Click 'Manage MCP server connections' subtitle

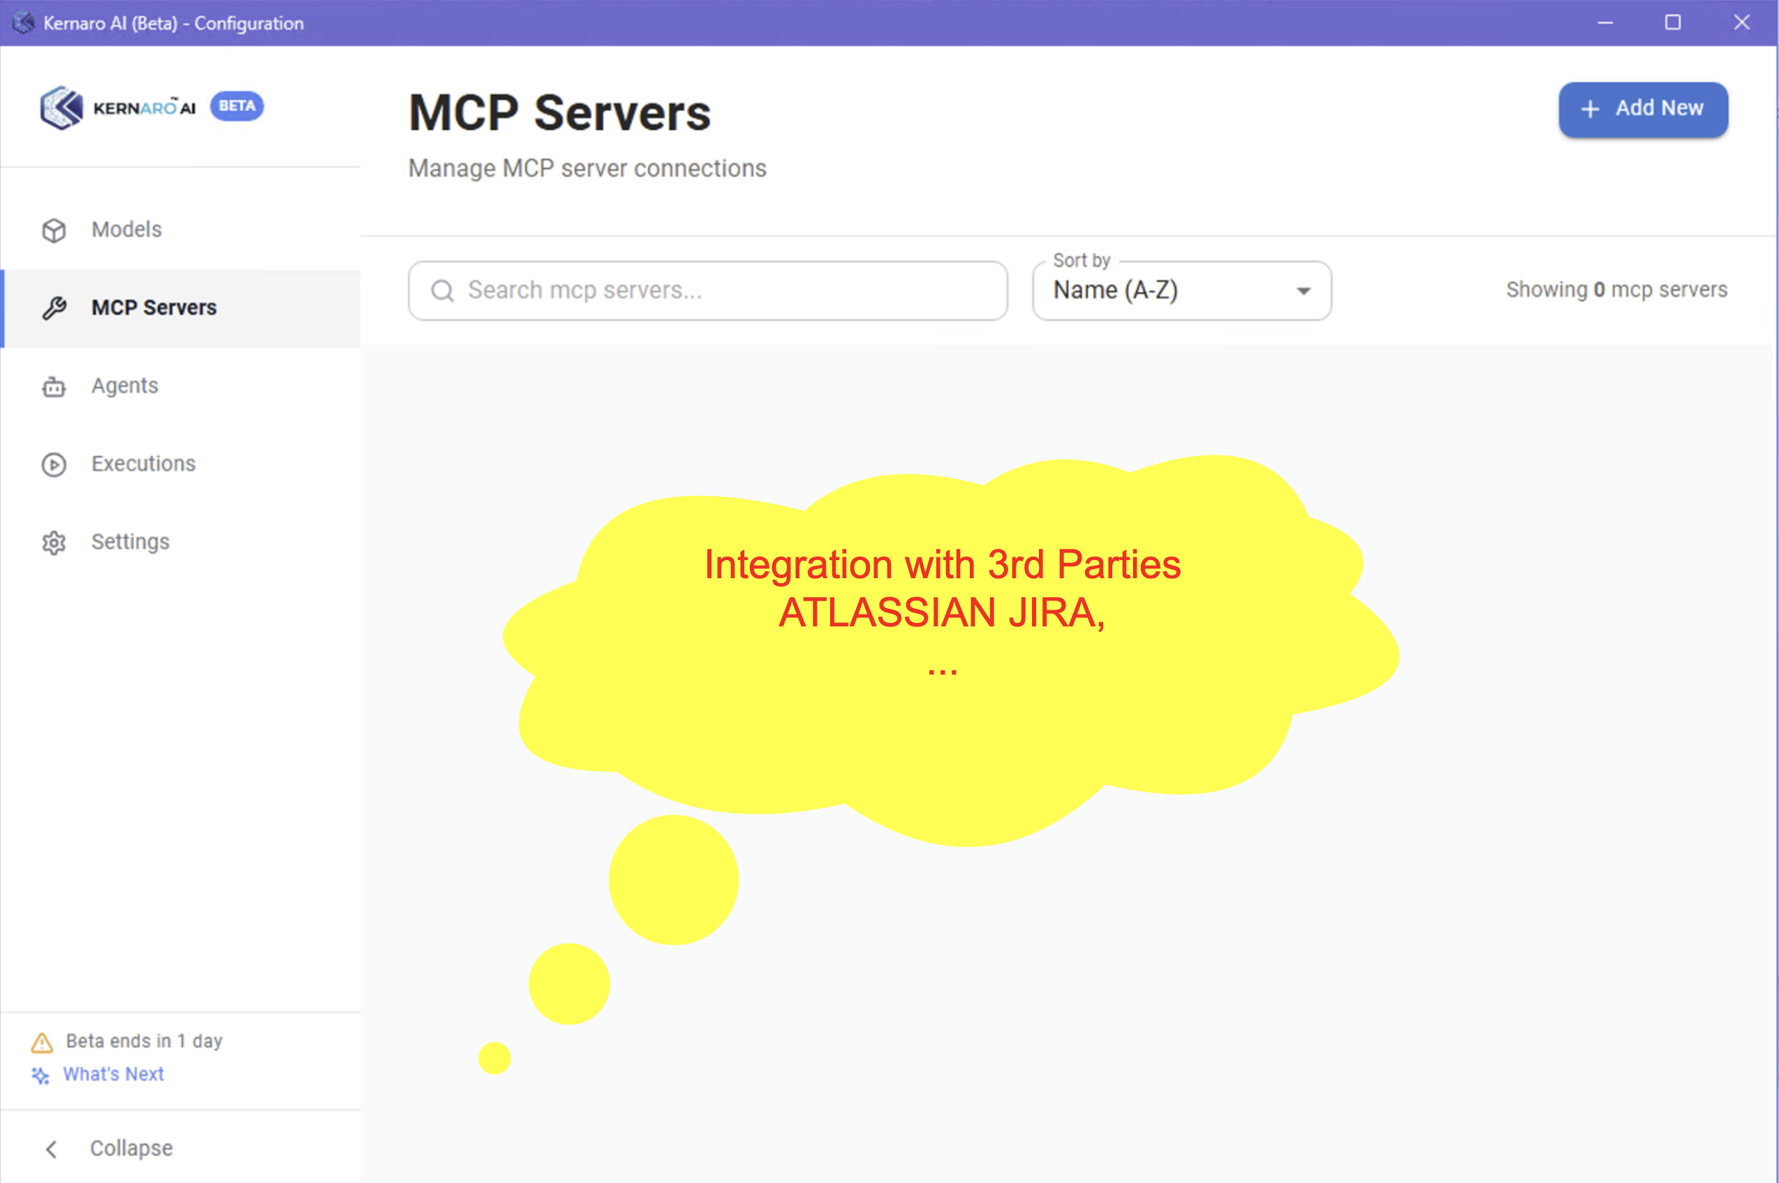click(586, 168)
